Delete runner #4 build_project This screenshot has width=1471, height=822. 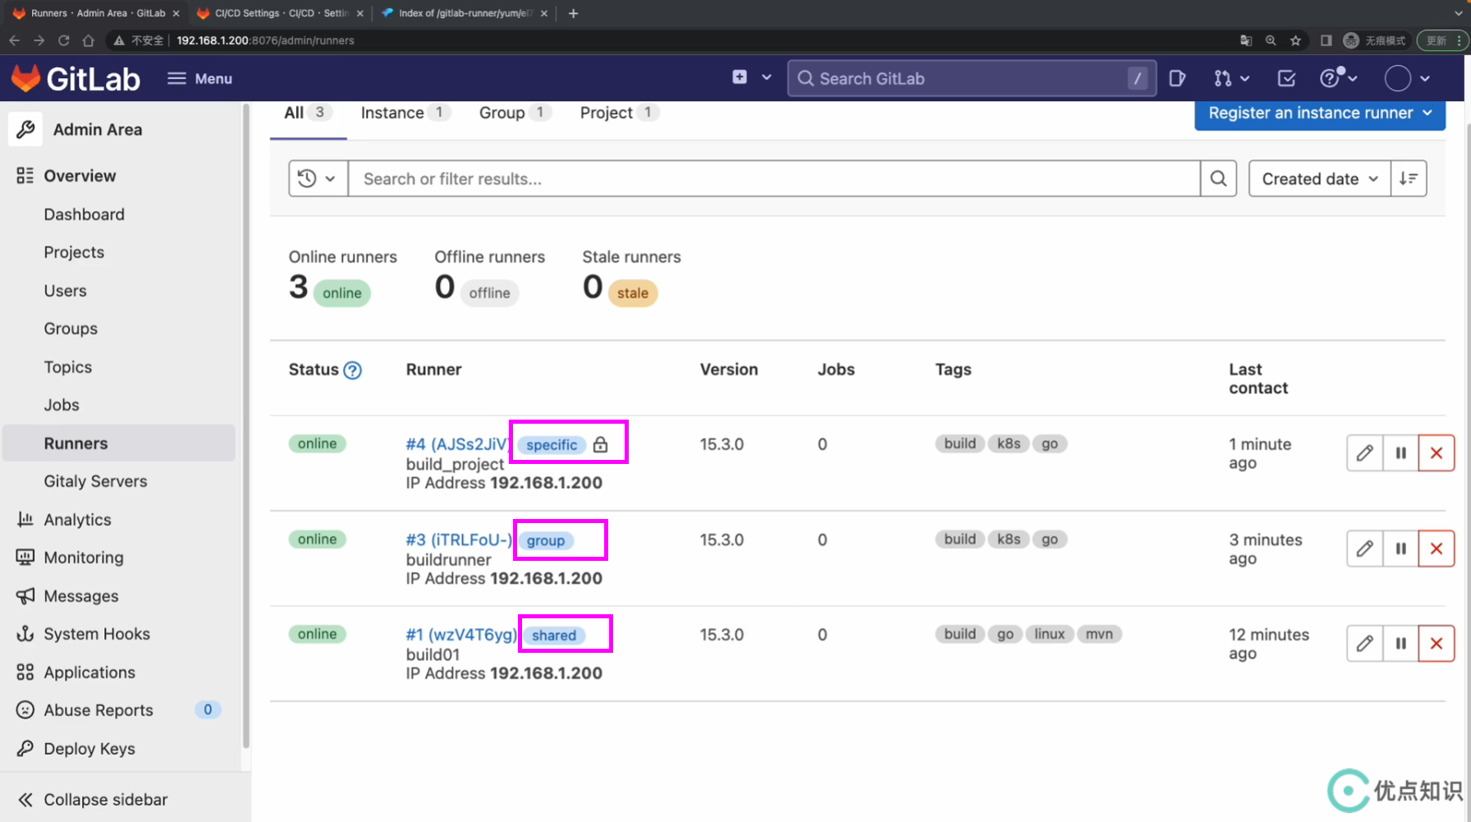tap(1437, 452)
